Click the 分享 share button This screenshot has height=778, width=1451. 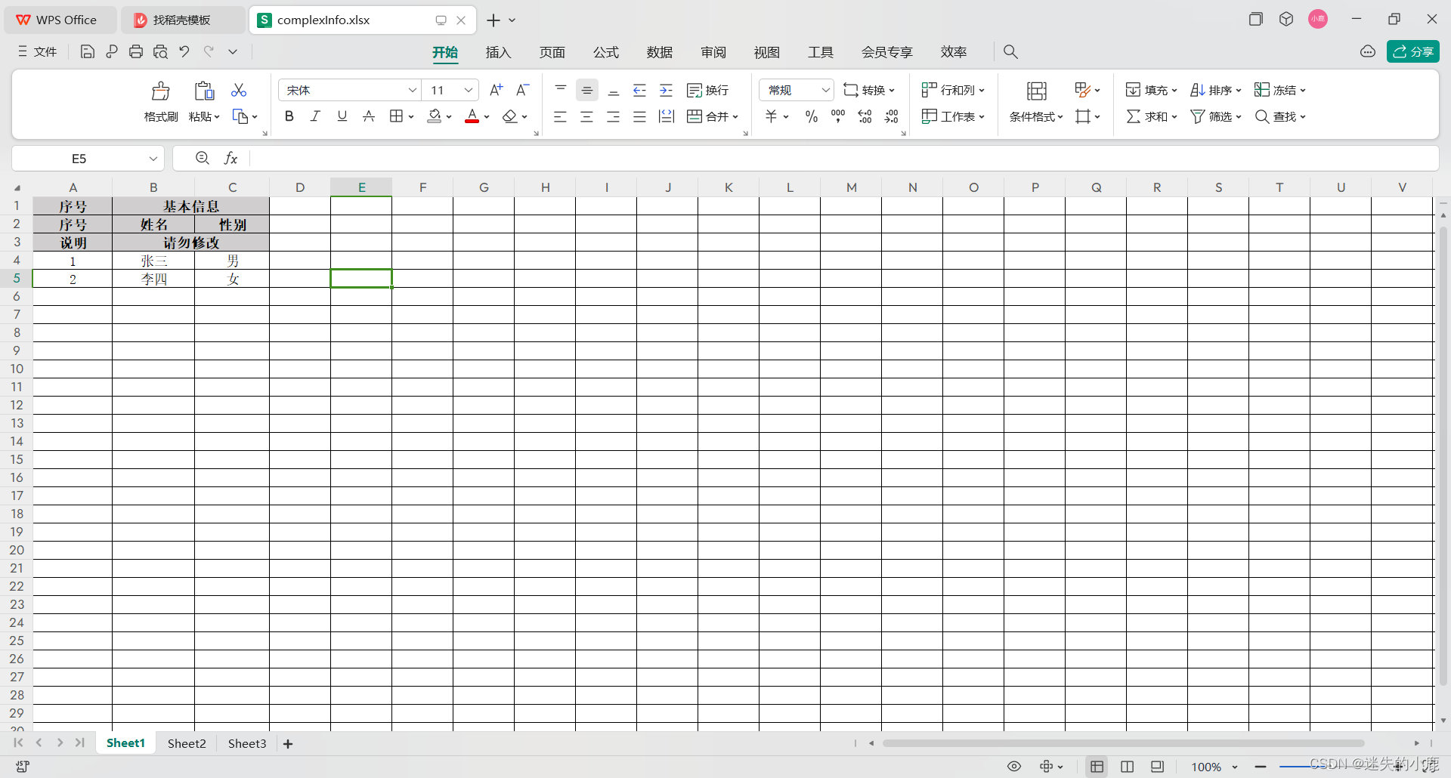pyautogui.click(x=1413, y=51)
